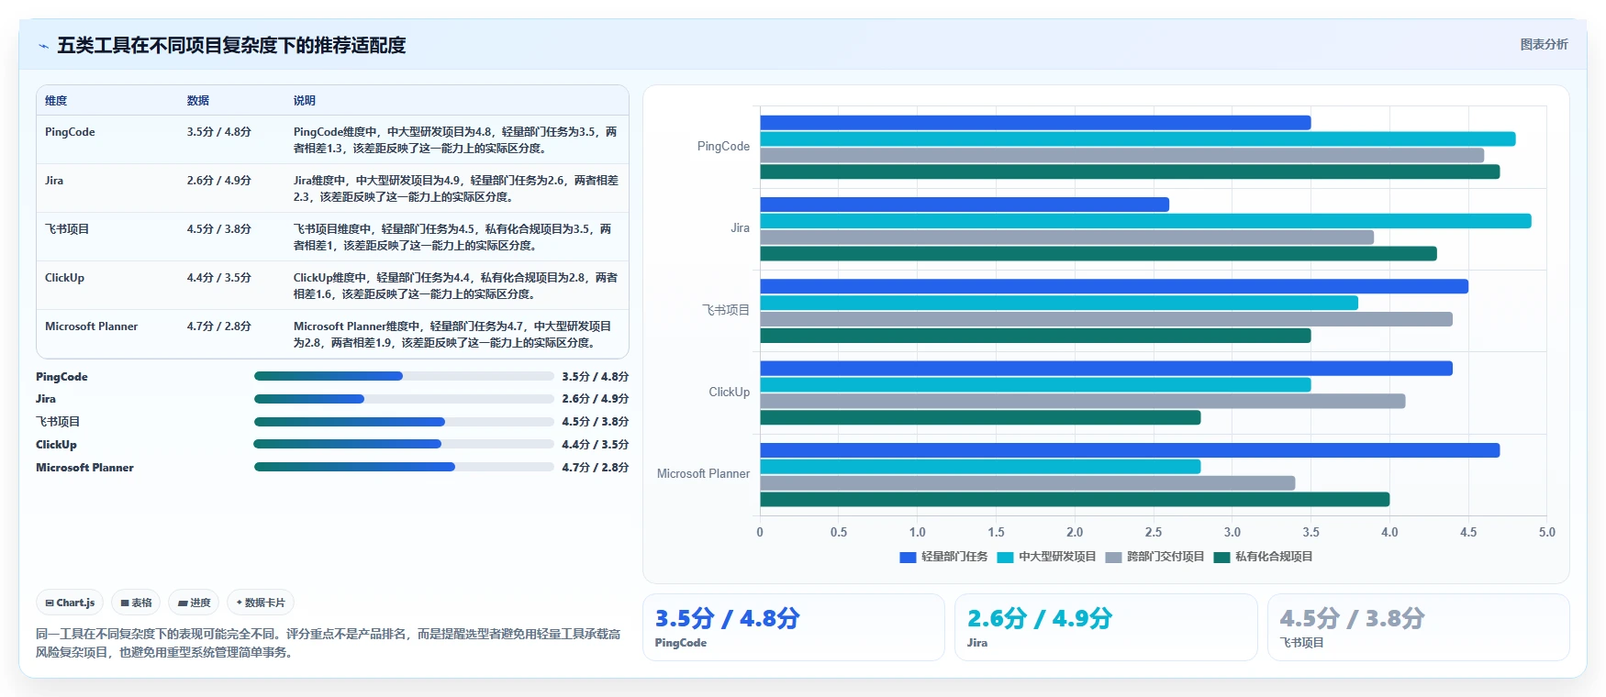Open the PingCode data card
This screenshot has width=1606, height=697.
794,627
